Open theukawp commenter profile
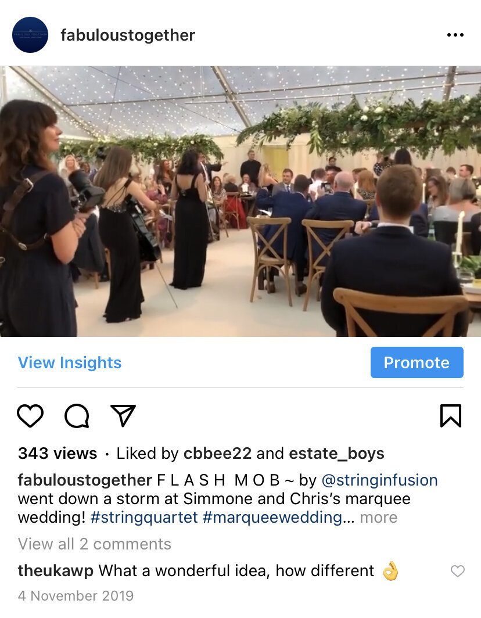This screenshot has width=481, height=618. [56, 571]
